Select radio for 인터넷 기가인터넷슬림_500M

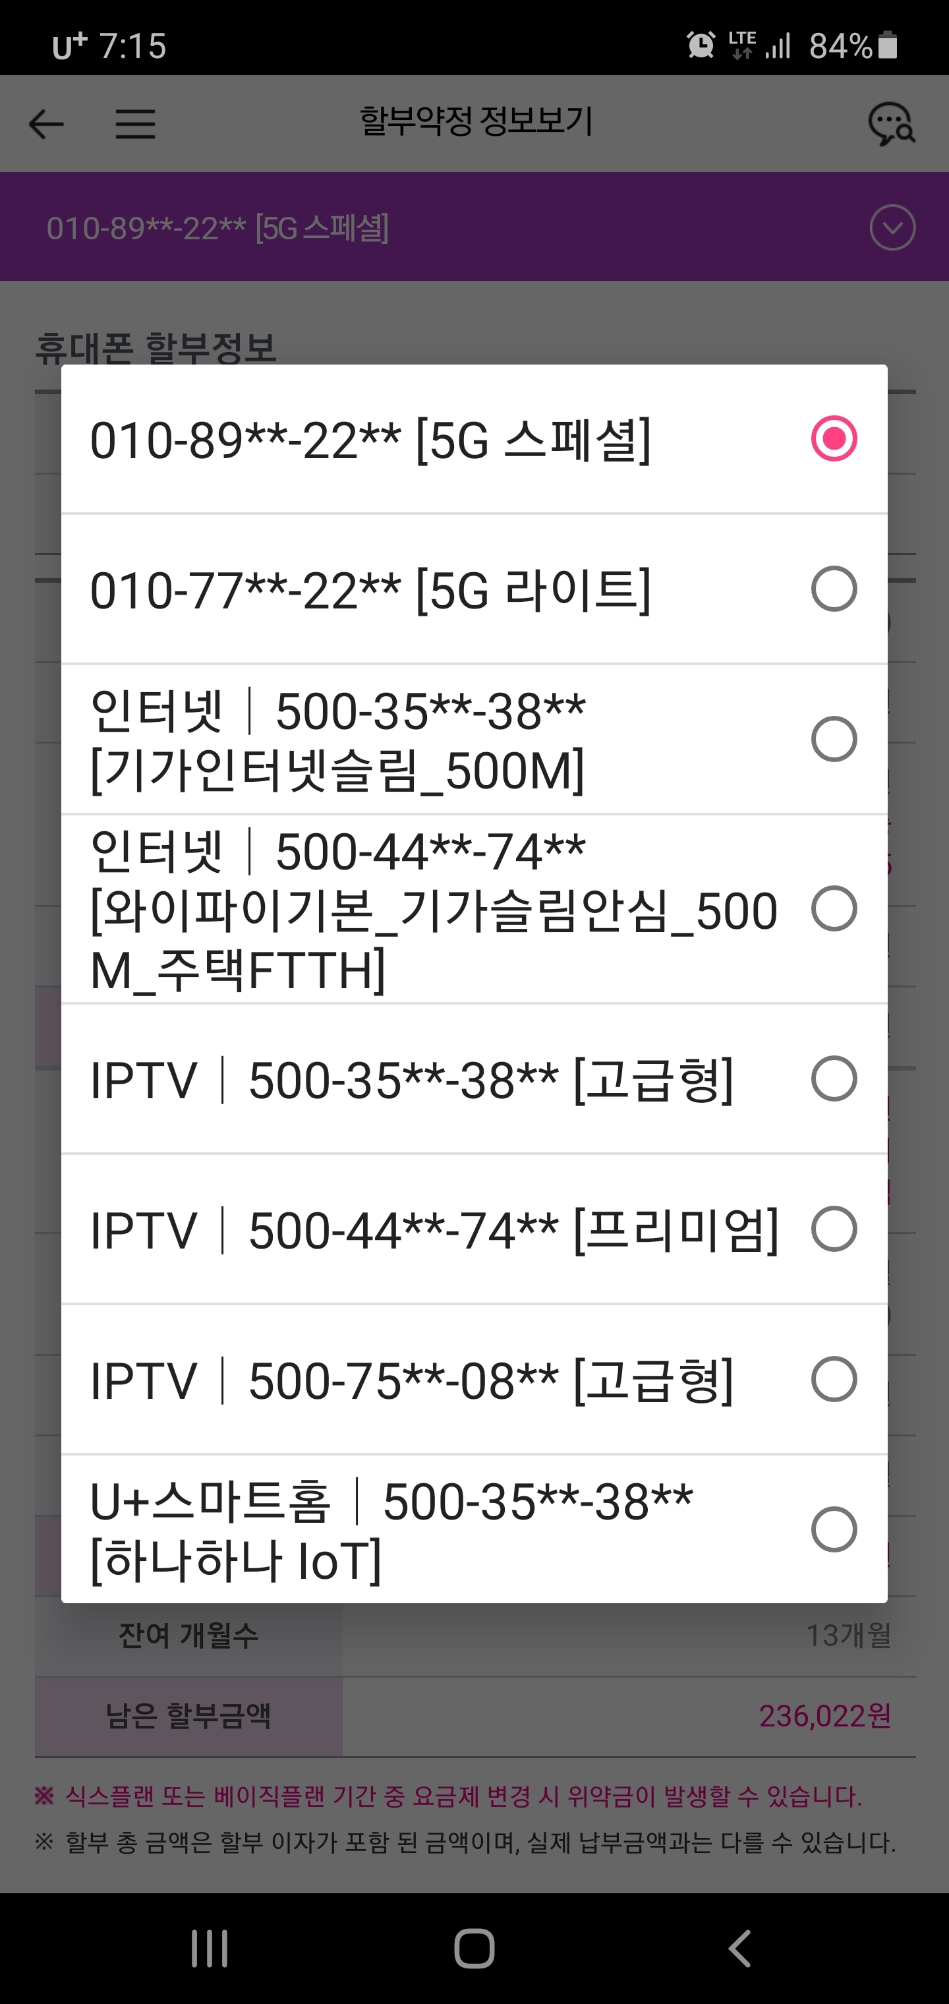pyautogui.click(x=834, y=739)
